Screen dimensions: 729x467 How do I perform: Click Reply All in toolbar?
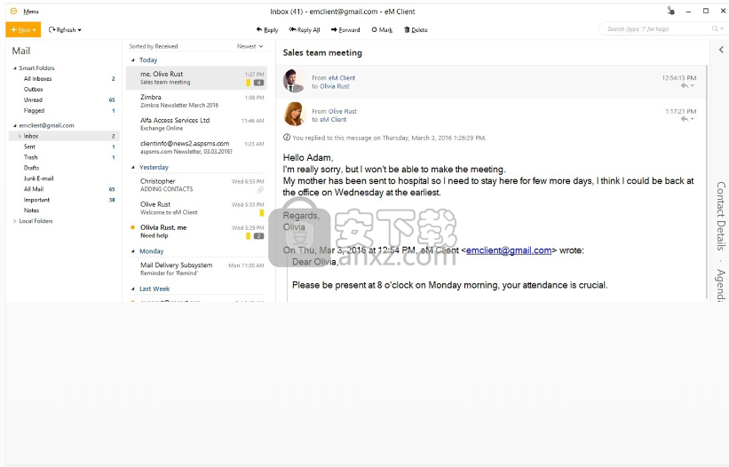pos(304,29)
